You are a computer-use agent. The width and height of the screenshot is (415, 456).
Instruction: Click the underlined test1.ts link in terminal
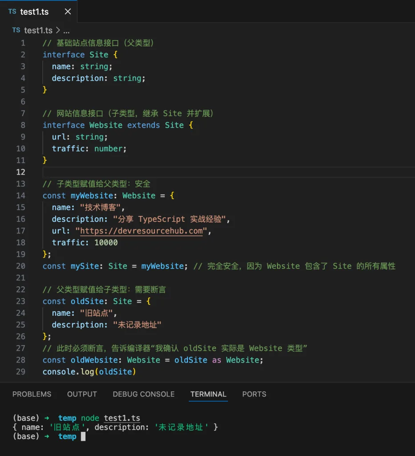pos(122,418)
